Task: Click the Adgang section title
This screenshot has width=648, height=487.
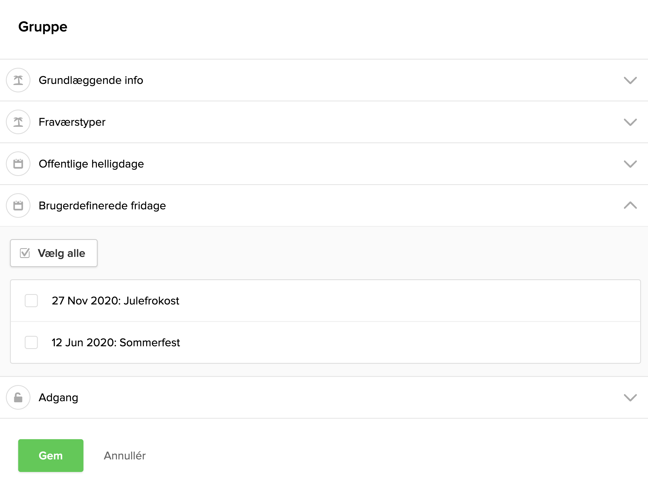Action: [58, 398]
